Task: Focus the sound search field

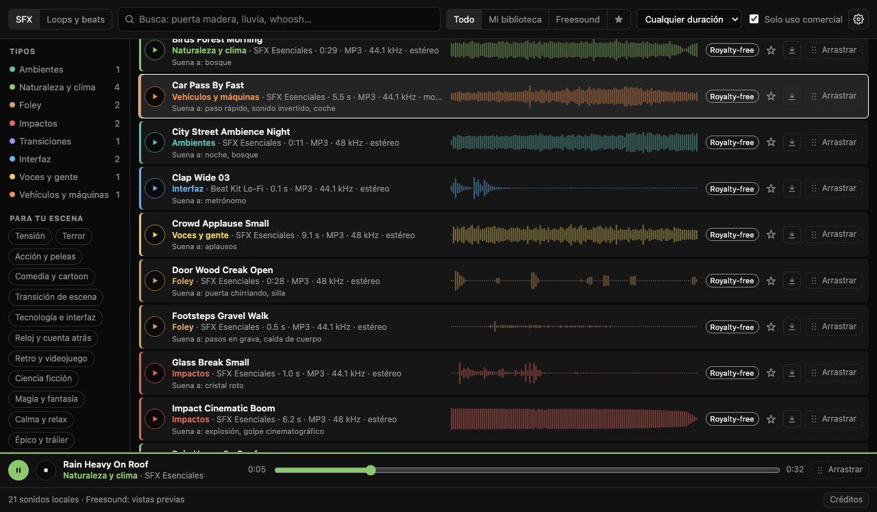Action: [x=279, y=19]
